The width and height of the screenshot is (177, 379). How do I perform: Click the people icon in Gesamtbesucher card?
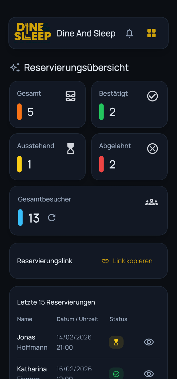(152, 202)
